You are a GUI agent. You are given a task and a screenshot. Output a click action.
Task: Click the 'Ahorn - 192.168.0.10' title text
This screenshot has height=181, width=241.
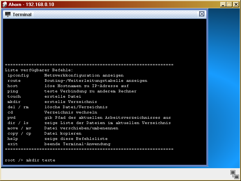31,4
